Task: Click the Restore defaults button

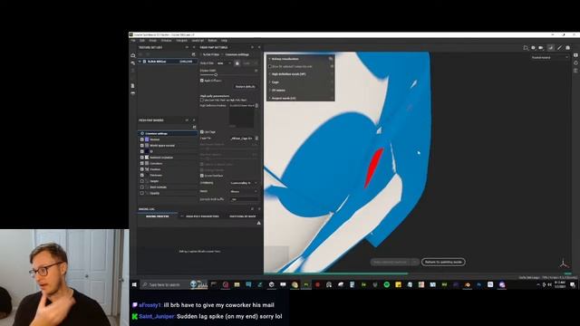Action: 246,87
